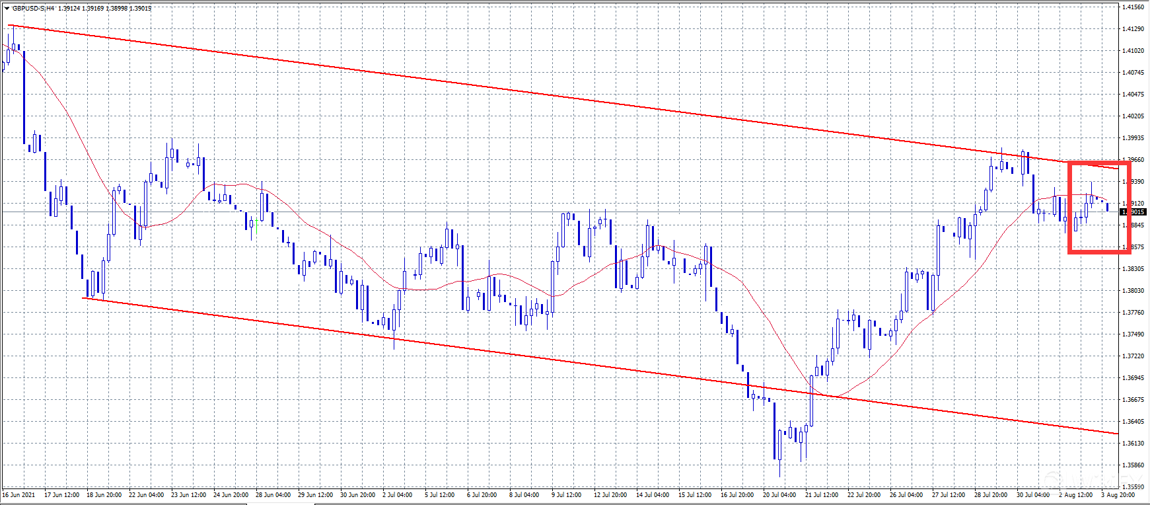Image resolution: width=1150 pixels, height=505 pixels.
Task: Click the price axis label 1.36130
Action: [1133, 444]
